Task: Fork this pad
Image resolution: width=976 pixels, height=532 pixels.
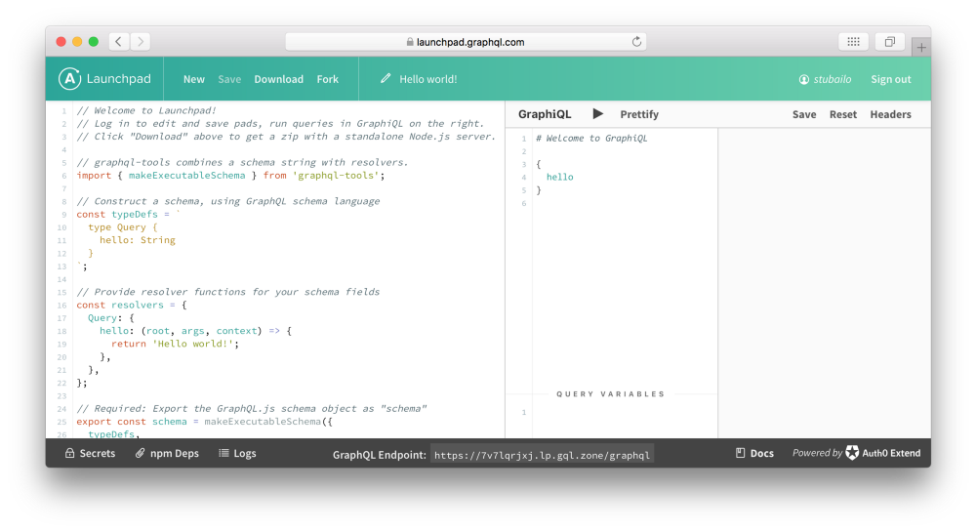Action: tap(327, 79)
